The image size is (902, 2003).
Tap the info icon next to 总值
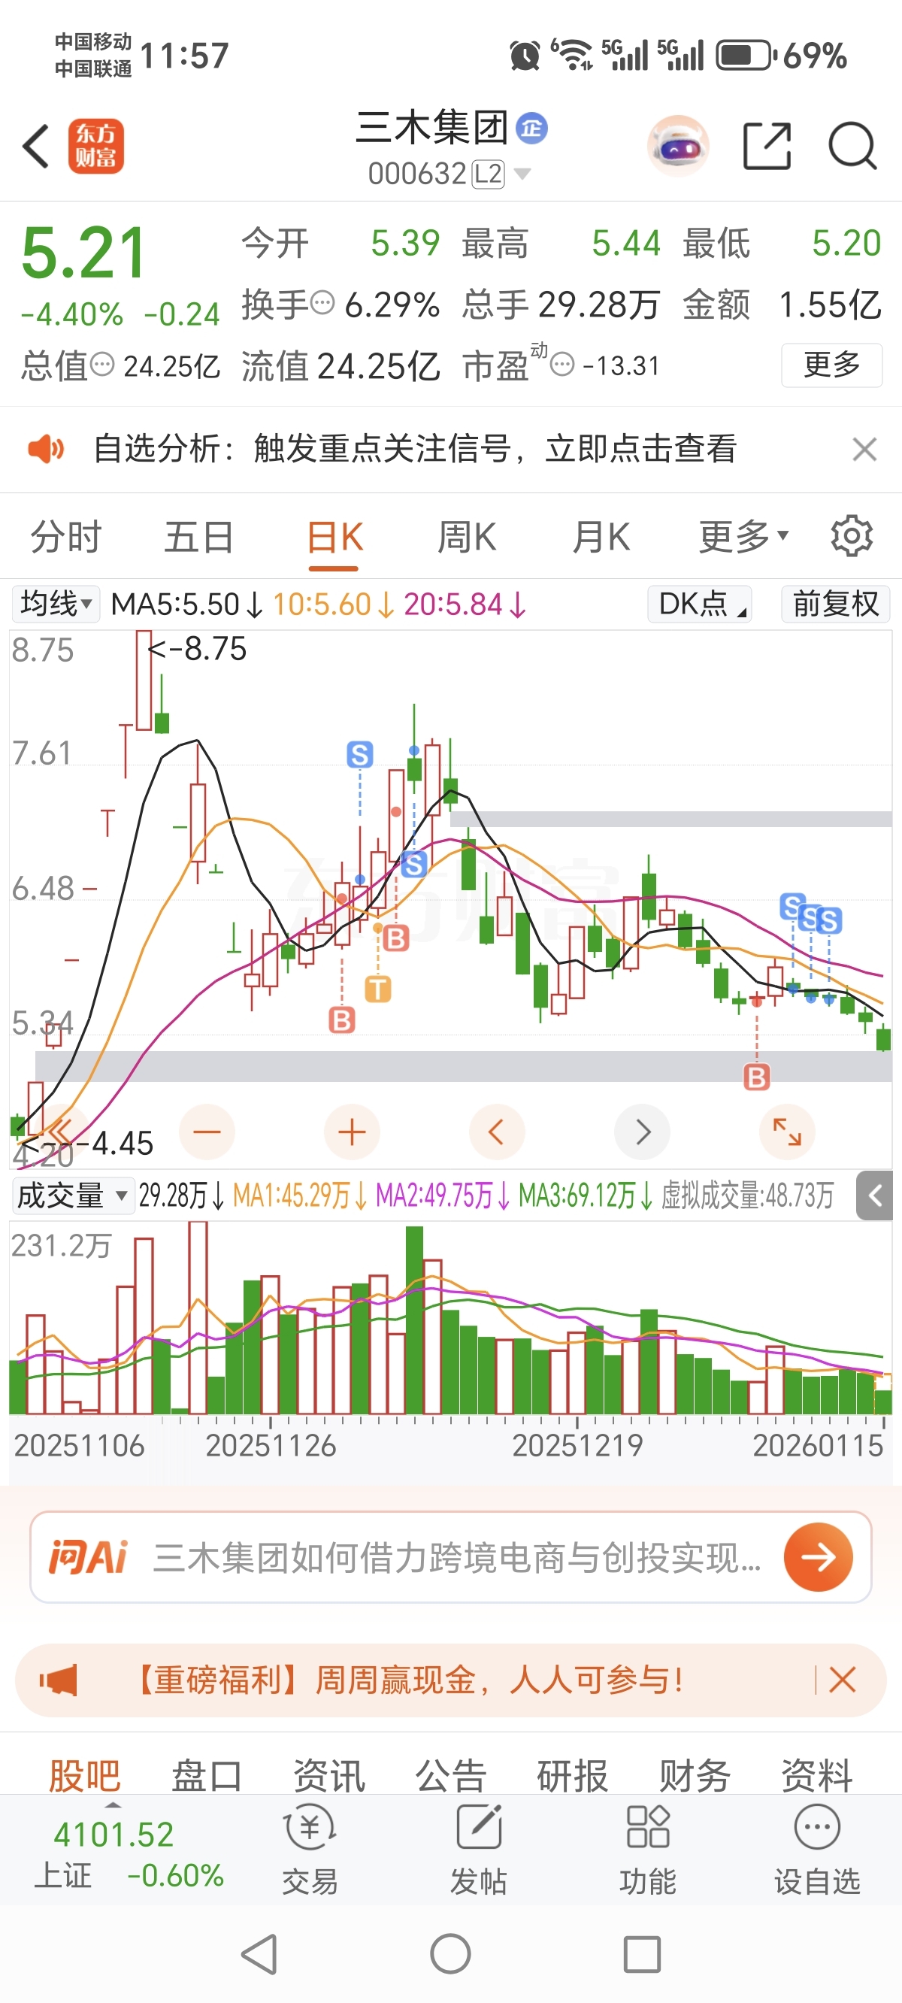coord(102,364)
